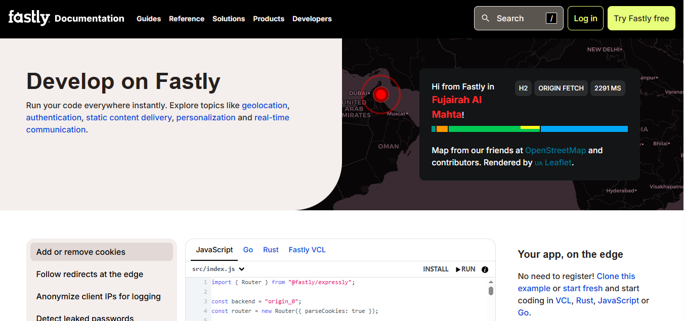
Task: Switch to the JavaScript tab
Action: 215,250
